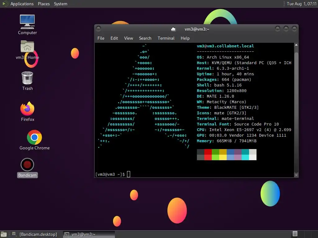The image size is (318, 238).
Task: Click the show desktop icon in the bottom panel
Action: (x=4, y=234)
